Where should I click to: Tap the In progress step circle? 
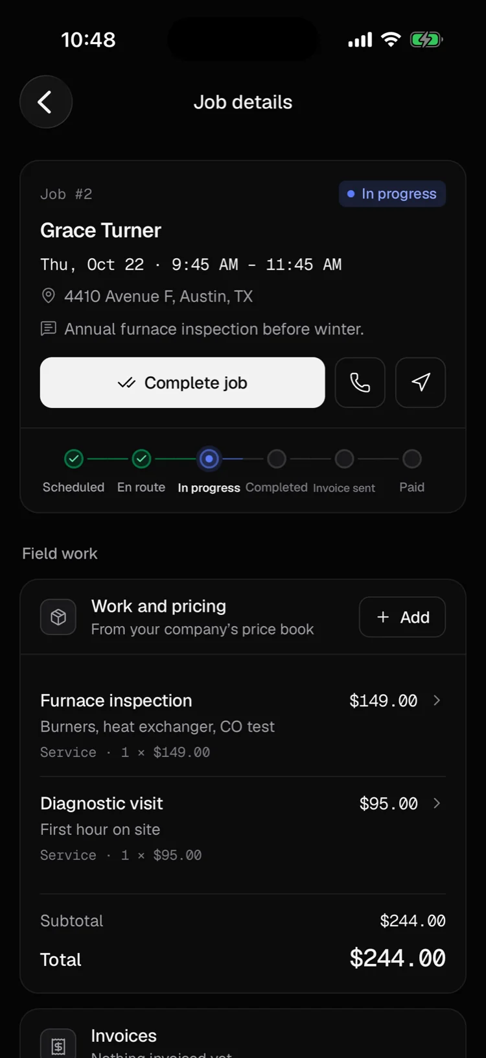[x=209, y=459]
